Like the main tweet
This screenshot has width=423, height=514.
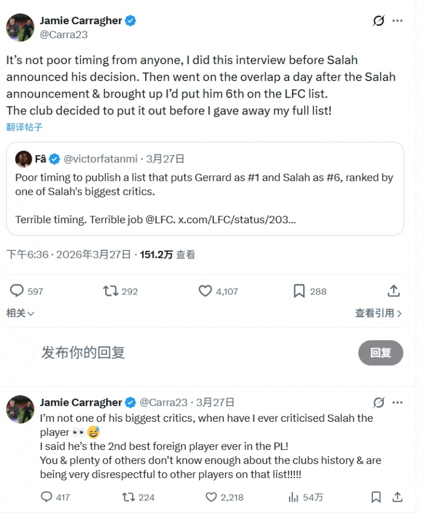pos(204,291)
